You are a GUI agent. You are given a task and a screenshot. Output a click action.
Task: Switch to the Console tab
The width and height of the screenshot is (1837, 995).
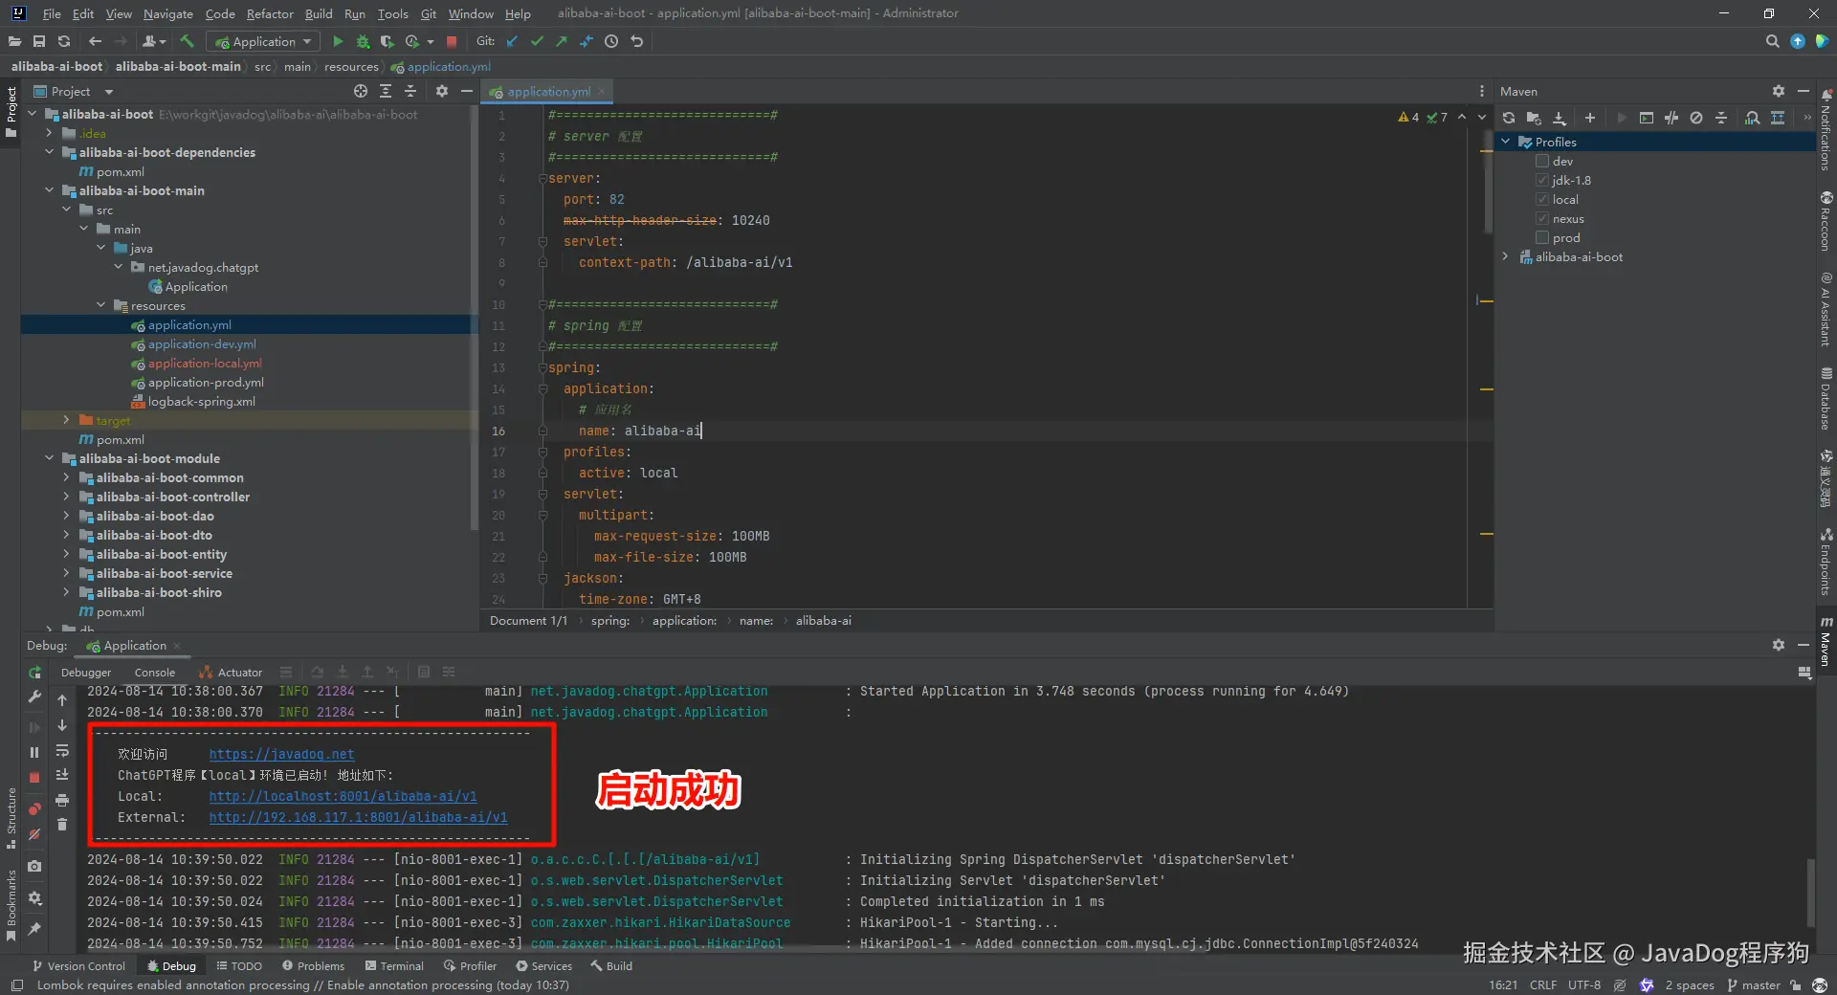tap(154, 673)
